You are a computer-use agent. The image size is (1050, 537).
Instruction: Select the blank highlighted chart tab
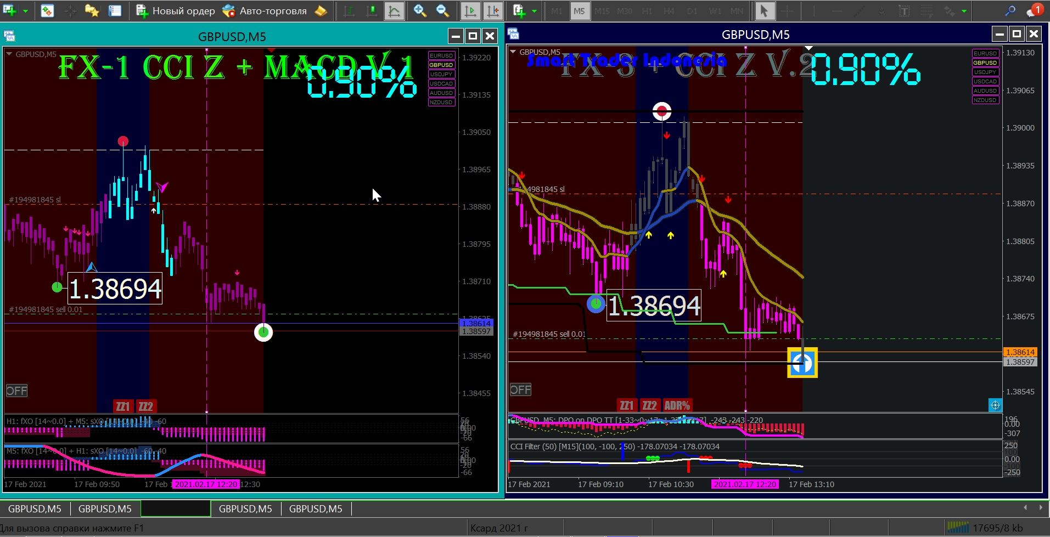(x=176, y=508)
